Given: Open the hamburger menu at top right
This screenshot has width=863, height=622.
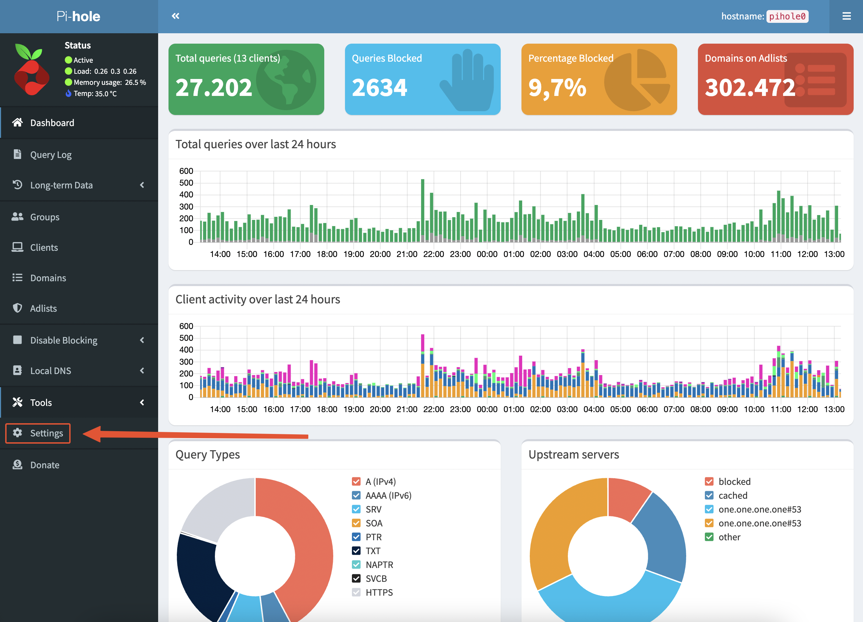Looking at the screenshot, I should [x=846, y=16].
